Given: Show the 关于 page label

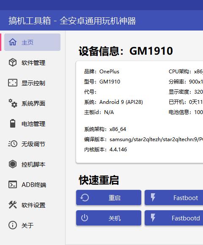Looking at the screenshot, I should 27,226.
